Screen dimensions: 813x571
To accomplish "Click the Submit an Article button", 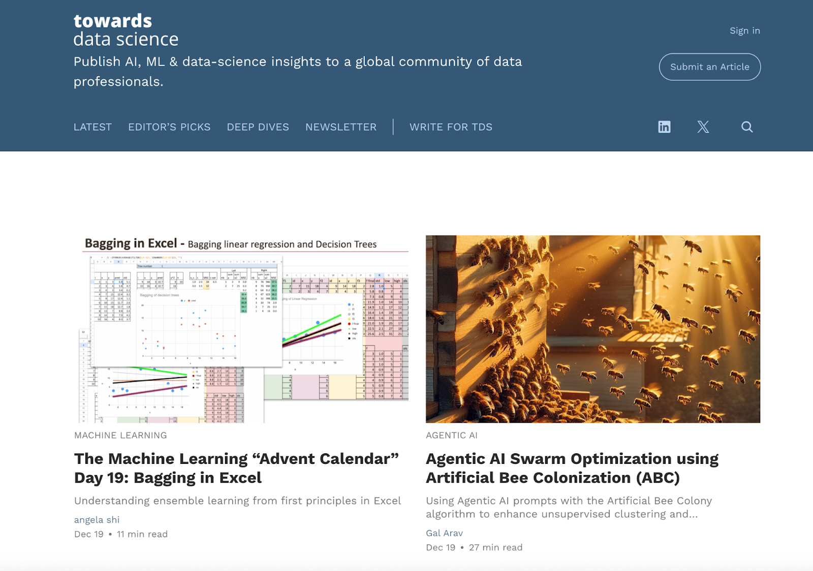I will pyautogui.click(x=709, y=66).
